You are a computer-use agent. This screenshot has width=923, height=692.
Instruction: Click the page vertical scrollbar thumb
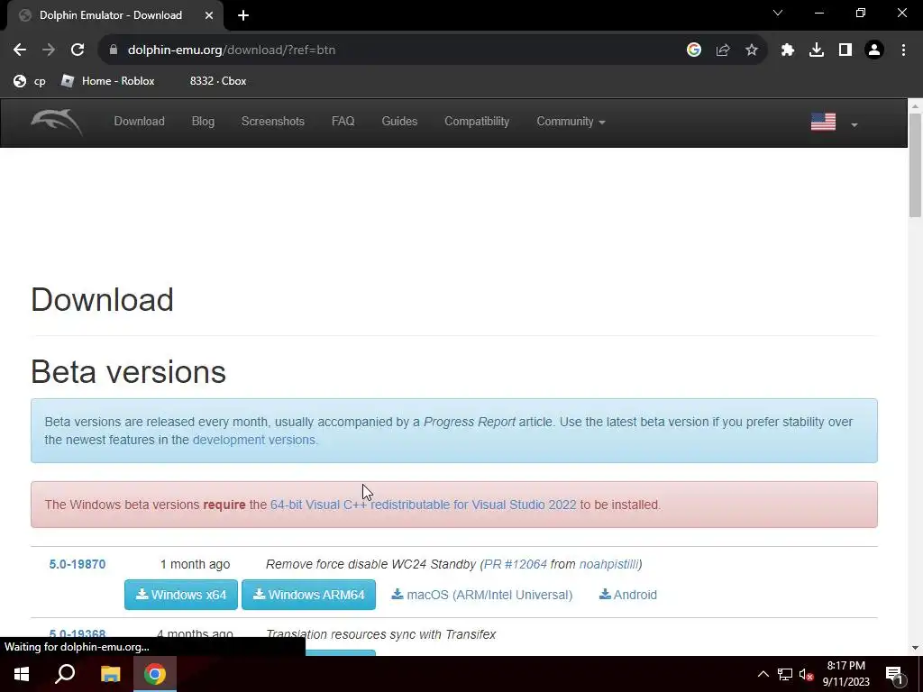point(915,165)
